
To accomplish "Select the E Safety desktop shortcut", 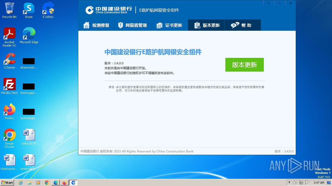I will 48,10.
